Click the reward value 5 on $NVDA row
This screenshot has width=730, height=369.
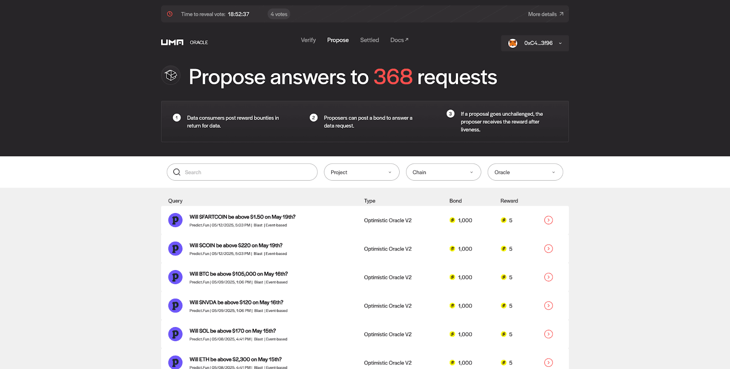point(511,306)
